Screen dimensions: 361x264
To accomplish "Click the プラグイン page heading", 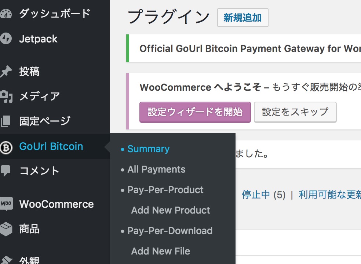I will click(168, 17).
